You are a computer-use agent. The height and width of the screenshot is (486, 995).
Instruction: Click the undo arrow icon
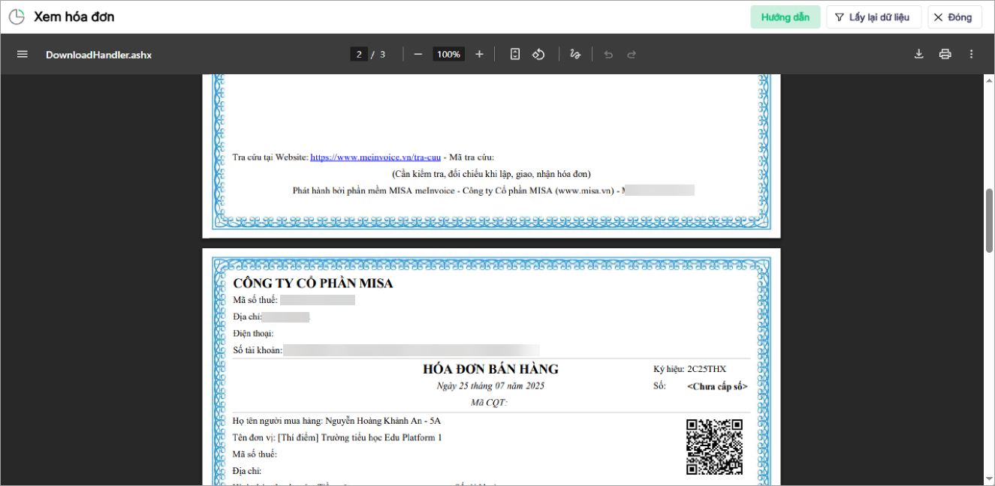click(608, 55)
